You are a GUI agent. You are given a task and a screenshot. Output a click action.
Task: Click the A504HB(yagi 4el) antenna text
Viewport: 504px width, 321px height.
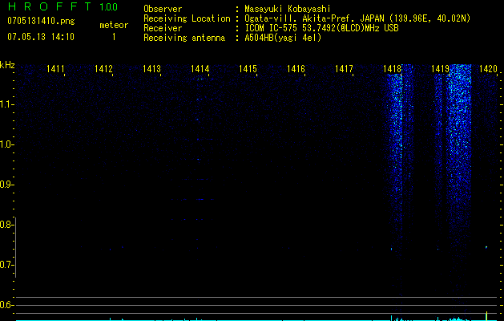coord(283,38)
